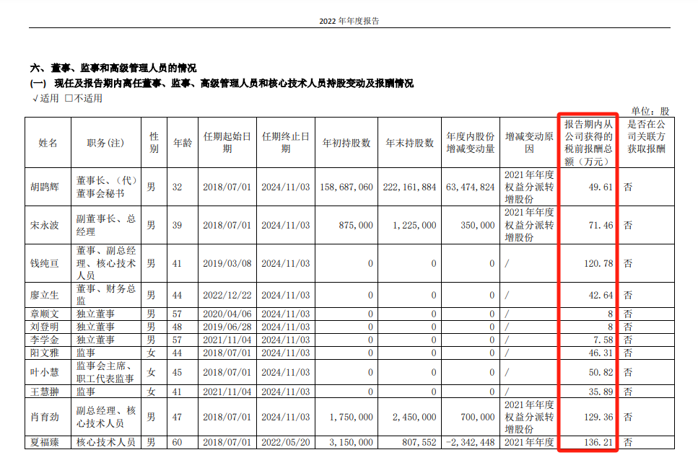Viewport: 698px width, 455px height.
Task: Click the red-highlighted 税前报酬总额 header
Action: point(588,143)
